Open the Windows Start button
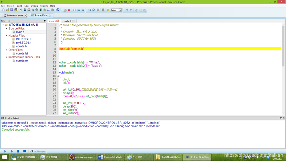Image resolution: width=286 pixels, height=161 pixels. click(4, 157)
